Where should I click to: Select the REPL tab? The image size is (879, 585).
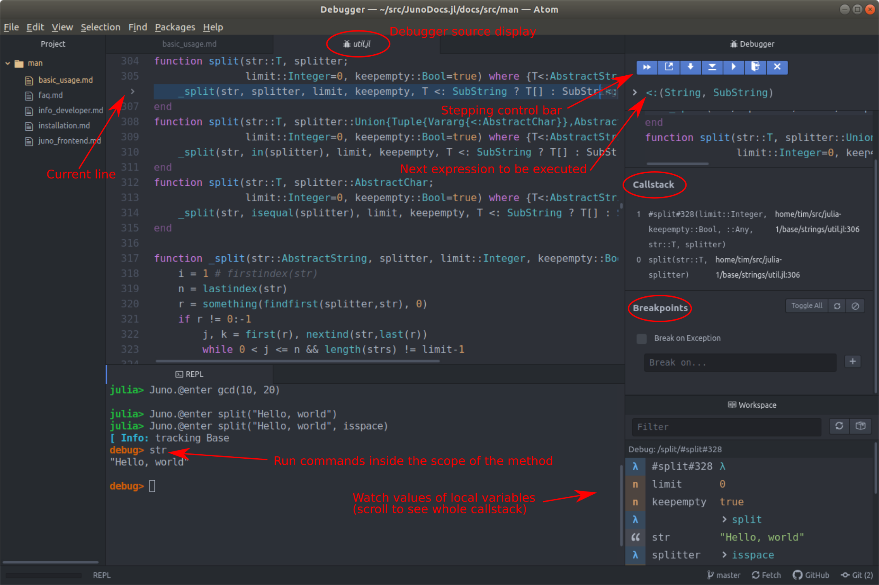click(190, 374)
